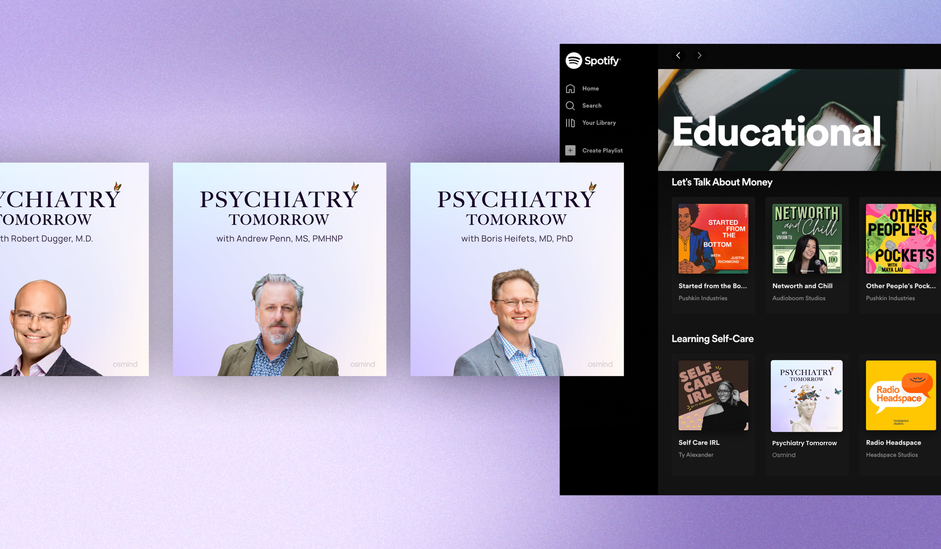The height and width of the screenshot is (549, 941).
Task: Click 'Audioboom Studios' publisher text
Action: pos(799,298)
